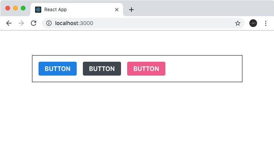Click the blue BUTTON

tap(57, 69)
